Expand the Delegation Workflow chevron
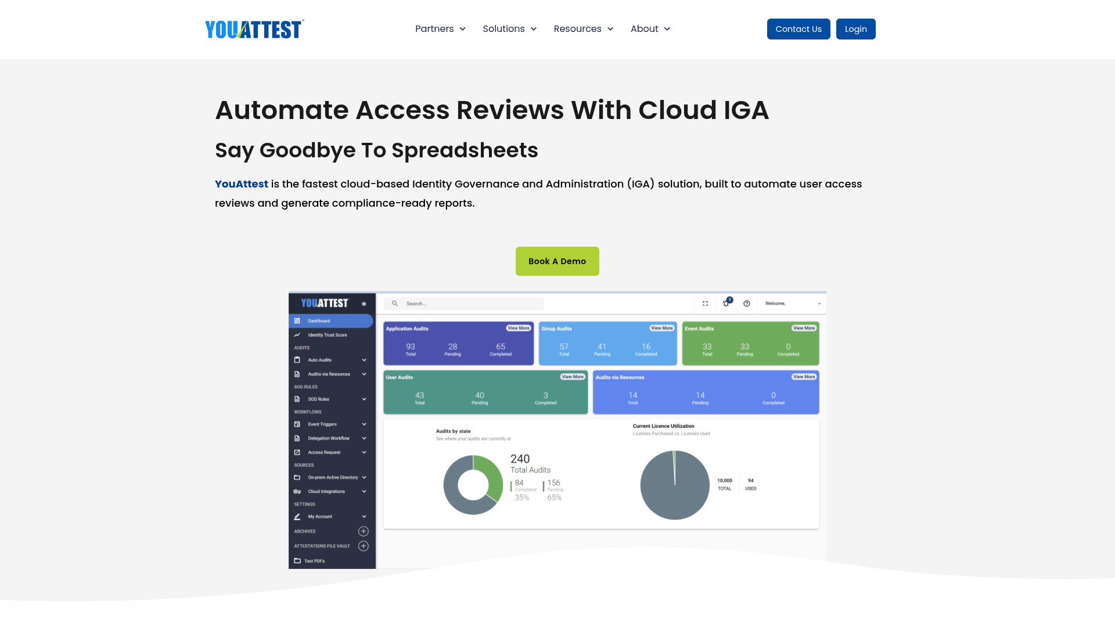 point(364,438)
